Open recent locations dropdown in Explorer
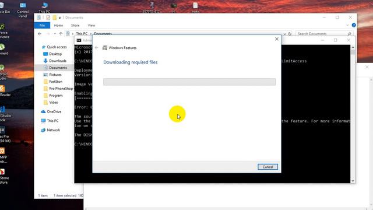 click(x=55, y=34)
